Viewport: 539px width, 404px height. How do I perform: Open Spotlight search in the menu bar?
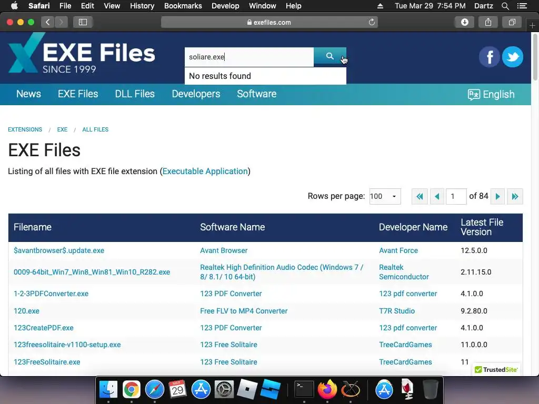point(505,6)
